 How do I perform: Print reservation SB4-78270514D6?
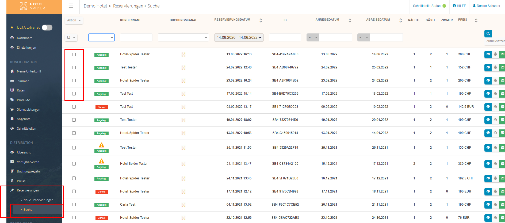tap(495, 120)
